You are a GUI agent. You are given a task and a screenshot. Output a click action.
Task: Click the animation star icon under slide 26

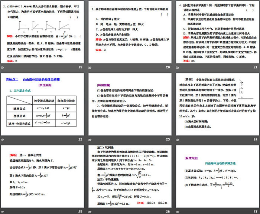click(89, 211)
